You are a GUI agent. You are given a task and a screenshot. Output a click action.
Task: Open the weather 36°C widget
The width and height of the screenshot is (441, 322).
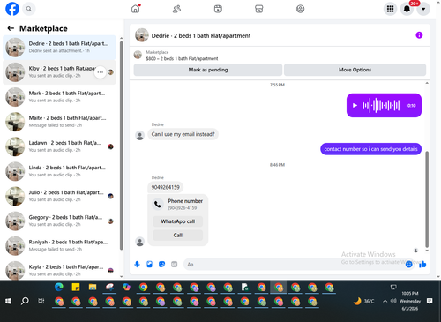pyautogui.click(x=364, y=301)
